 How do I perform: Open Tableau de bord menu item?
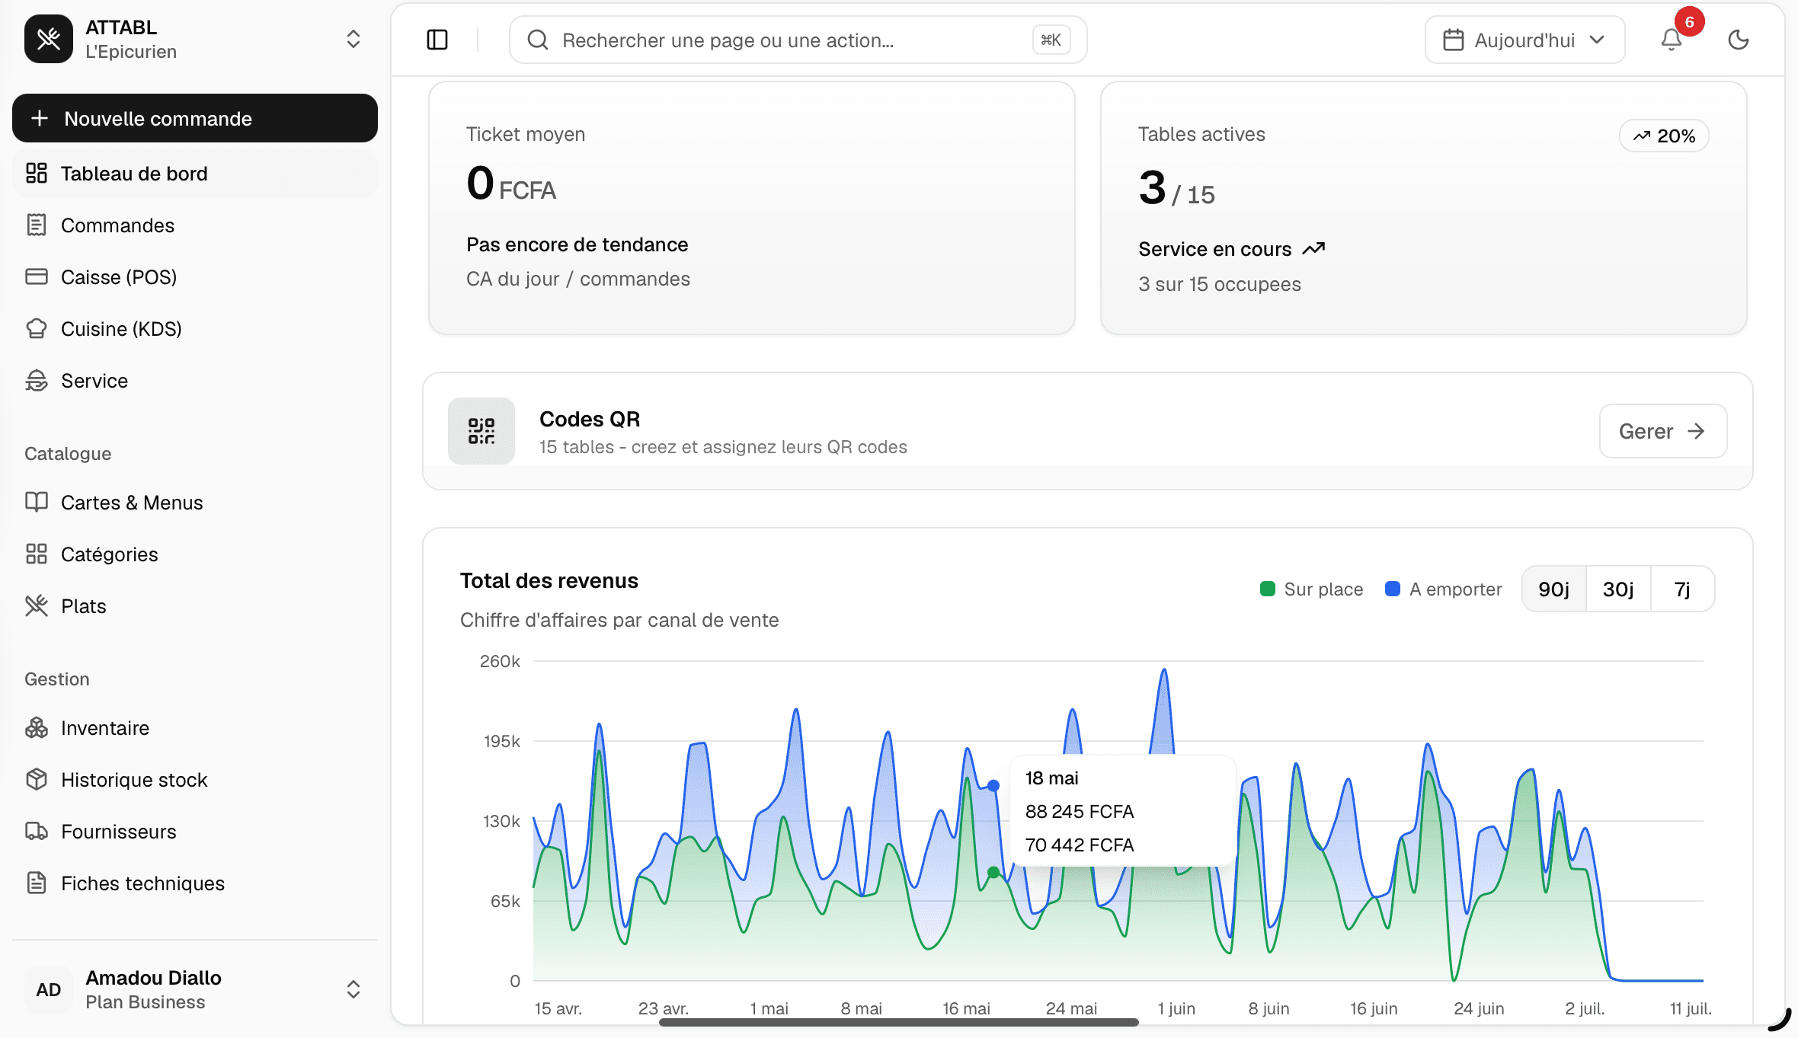(195, 174)
